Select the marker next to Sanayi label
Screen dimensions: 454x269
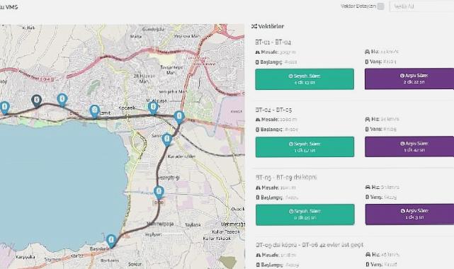[x=166, y=139]
